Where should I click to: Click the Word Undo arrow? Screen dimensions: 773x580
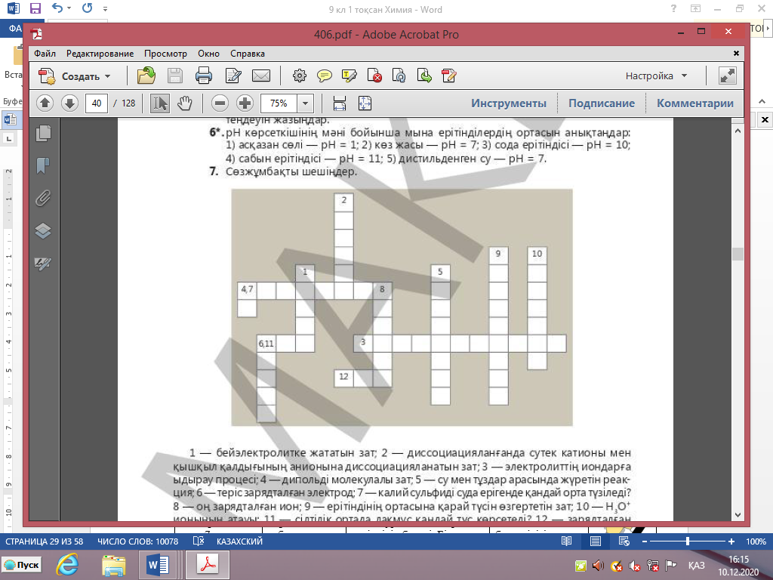pos(57,8)
